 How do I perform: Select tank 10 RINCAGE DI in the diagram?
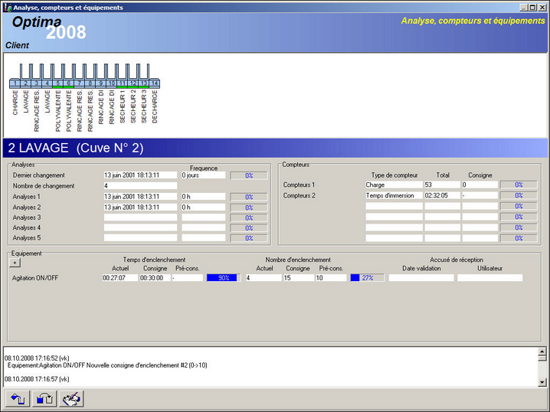click(x=112, y=83)
